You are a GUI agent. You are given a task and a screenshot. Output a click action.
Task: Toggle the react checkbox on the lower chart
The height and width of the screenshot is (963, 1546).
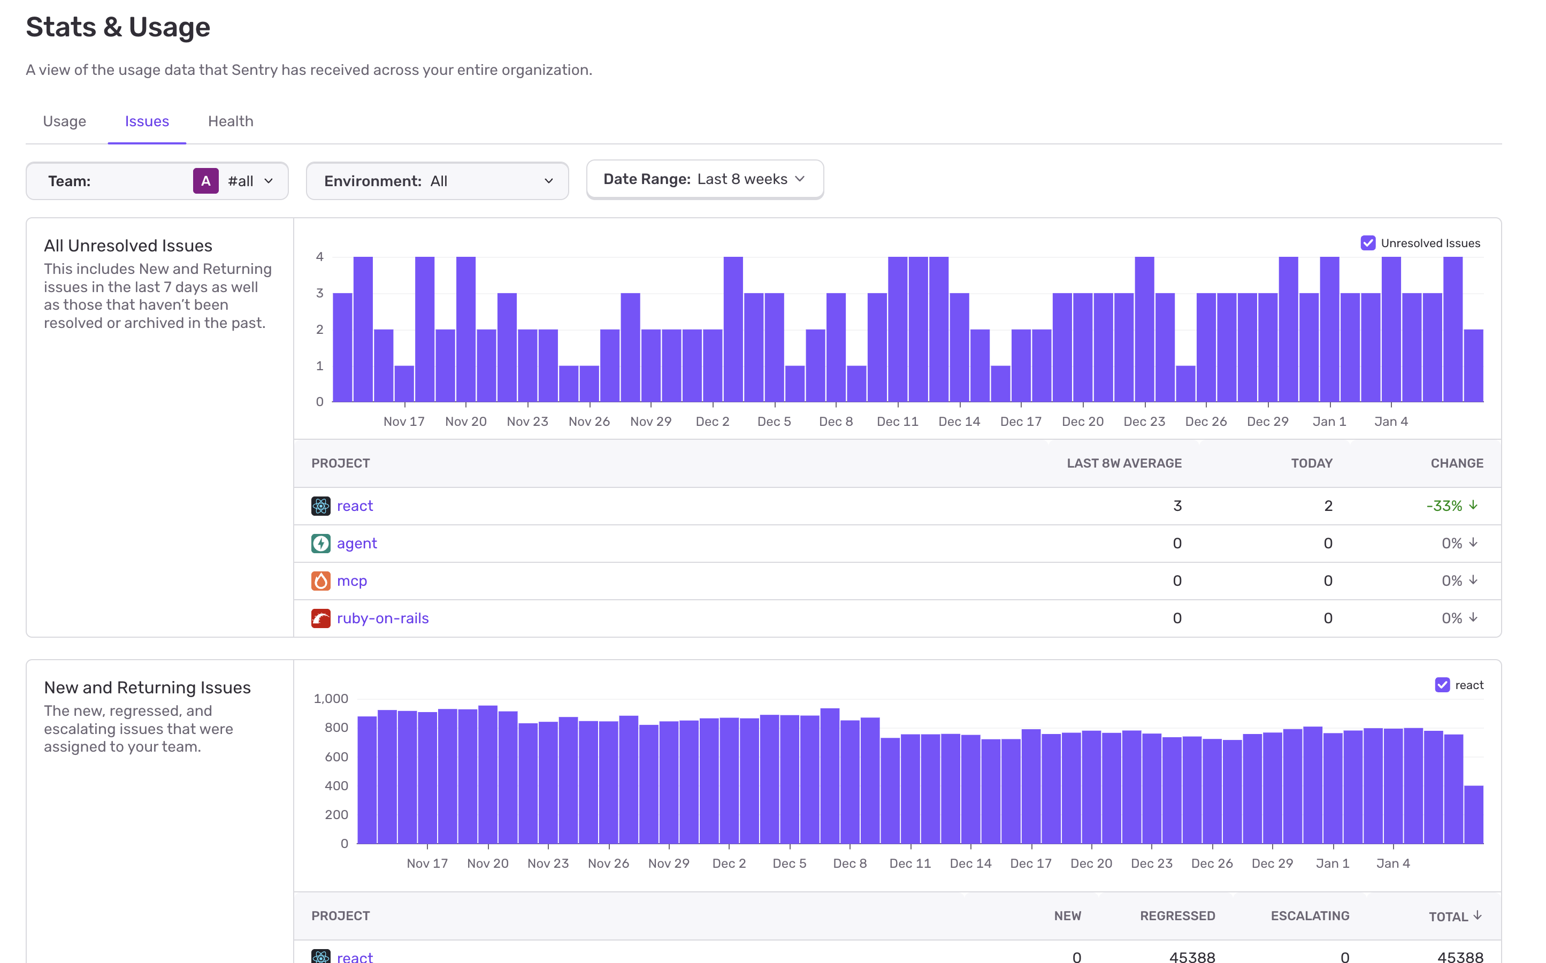coord(1442,685)
